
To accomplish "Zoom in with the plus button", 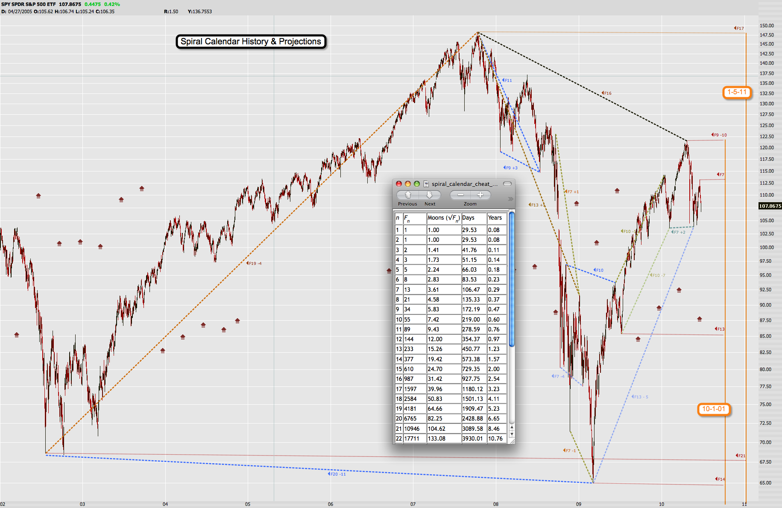I will (x=480, y=195).
